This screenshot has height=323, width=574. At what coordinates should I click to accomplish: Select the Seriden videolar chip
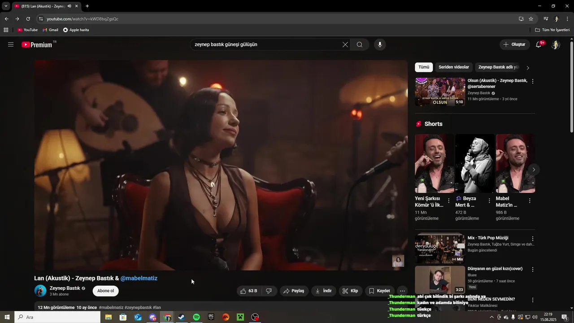[454, 67]
